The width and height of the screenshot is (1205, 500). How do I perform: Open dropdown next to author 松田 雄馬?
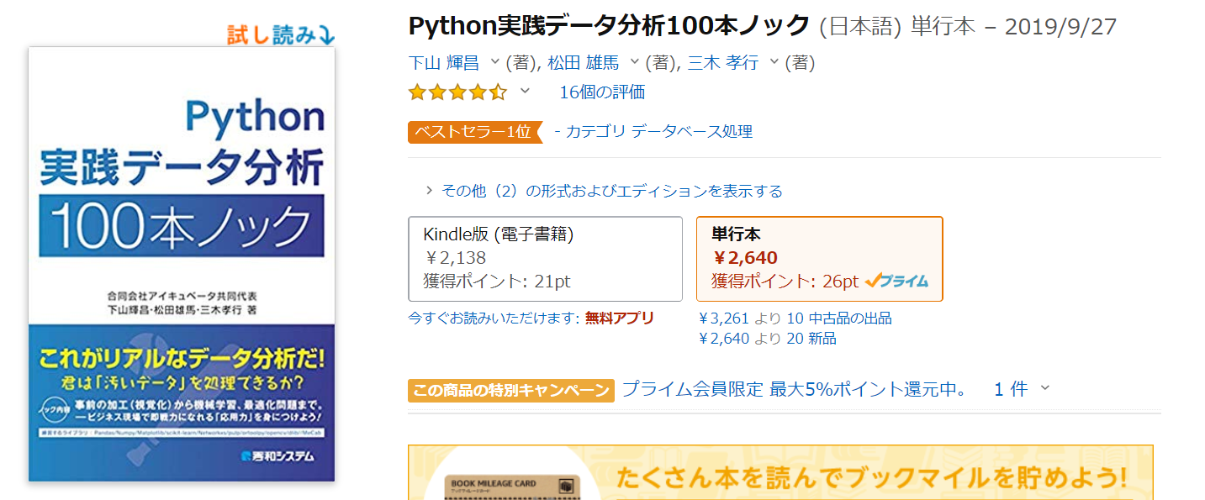pos(635,62)
